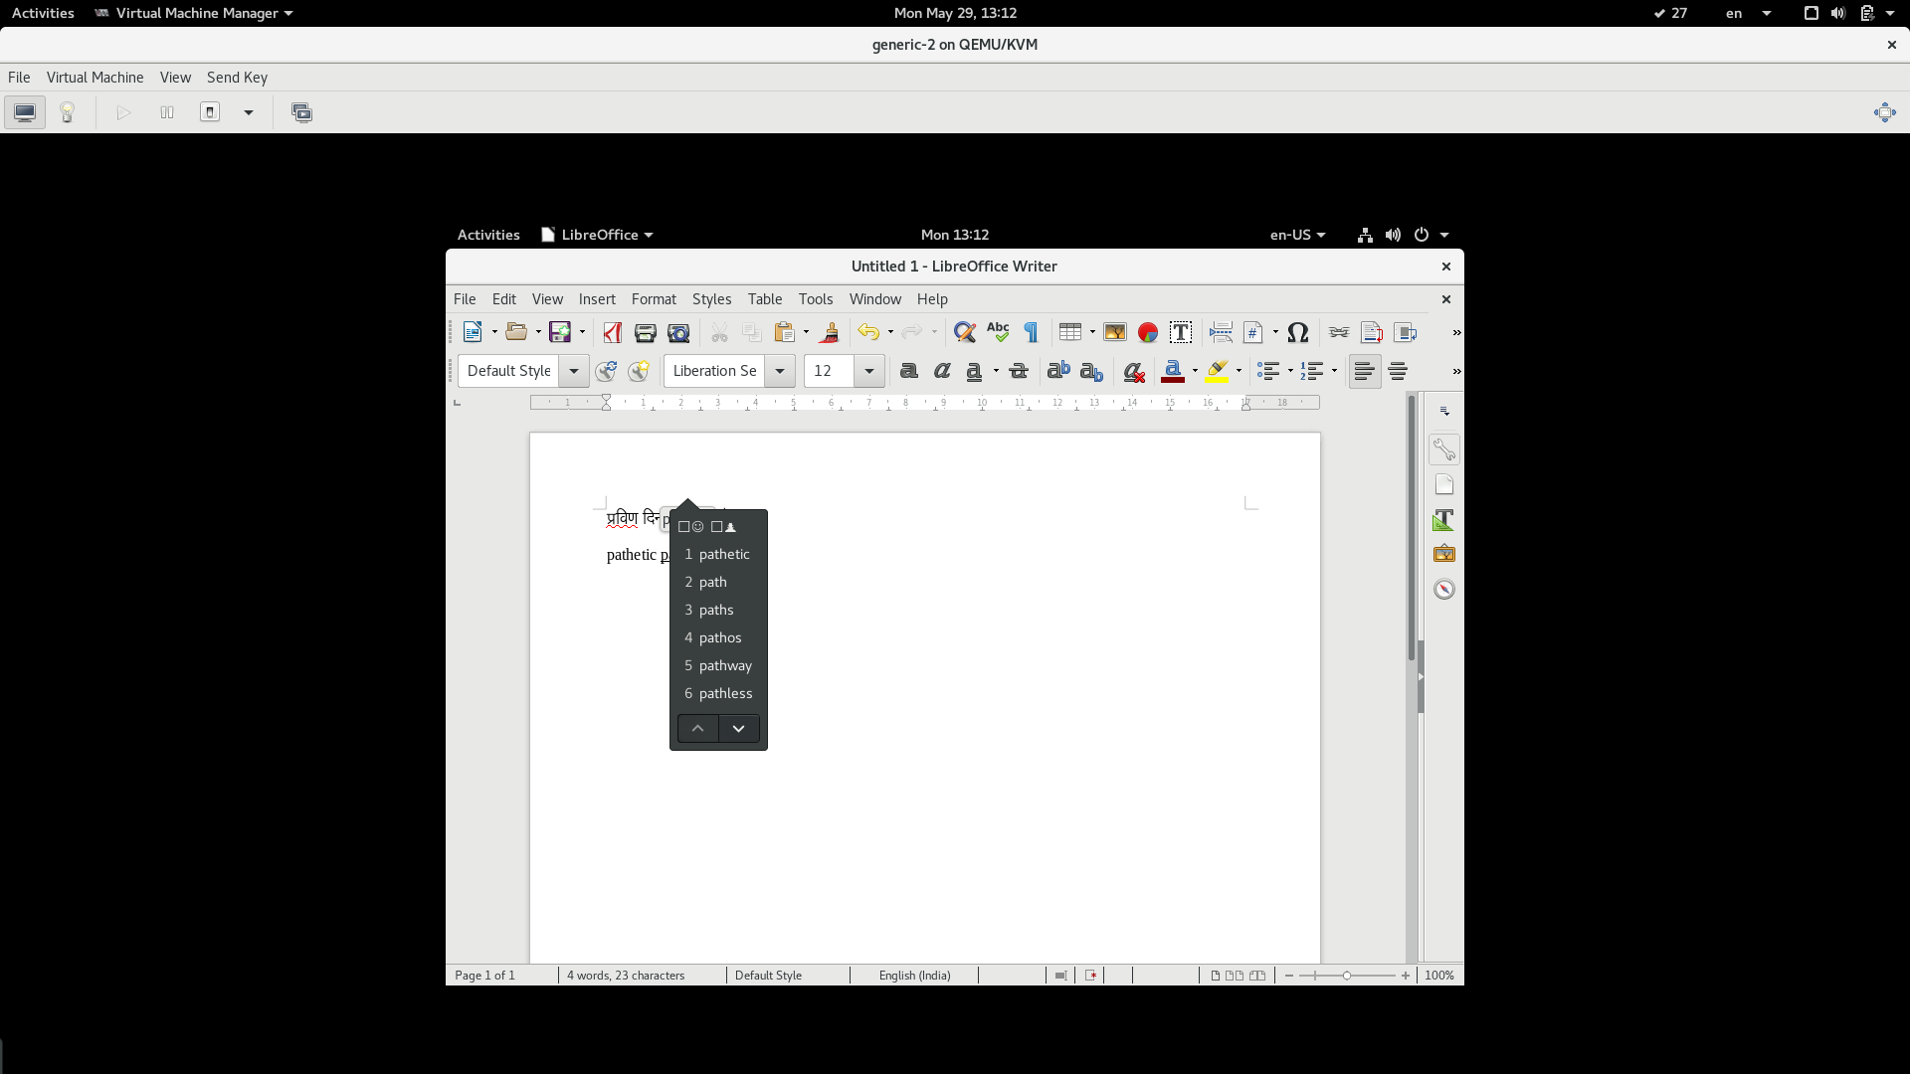1910x1074 pixels.
Task: Open highlight color dropdown arrow
Action: coord(1239,371)
